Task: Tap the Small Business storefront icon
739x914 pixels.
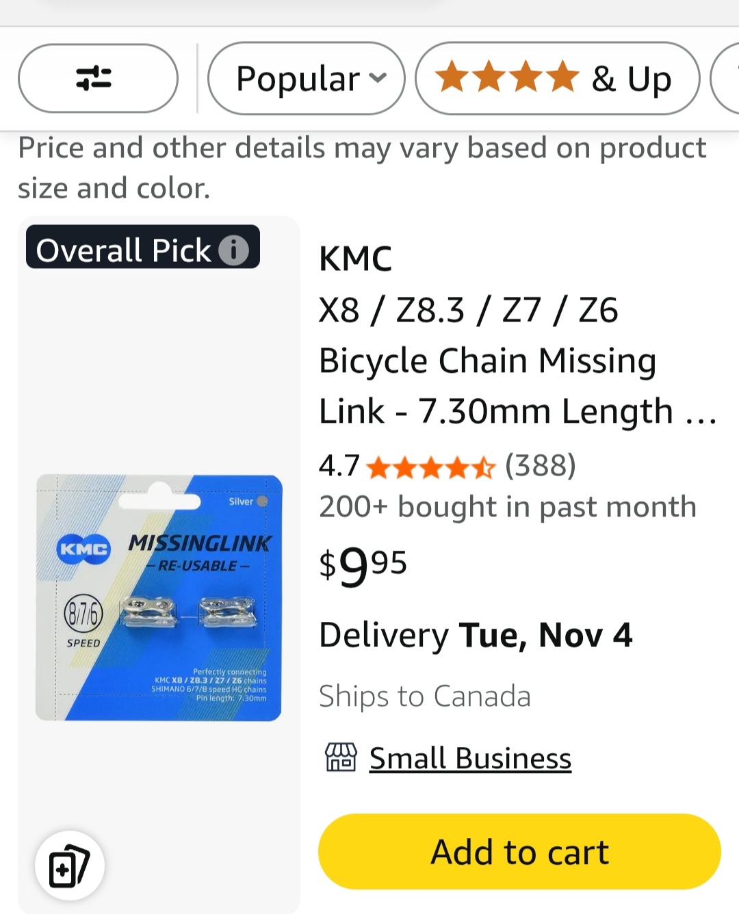Action: pos(340,758)
